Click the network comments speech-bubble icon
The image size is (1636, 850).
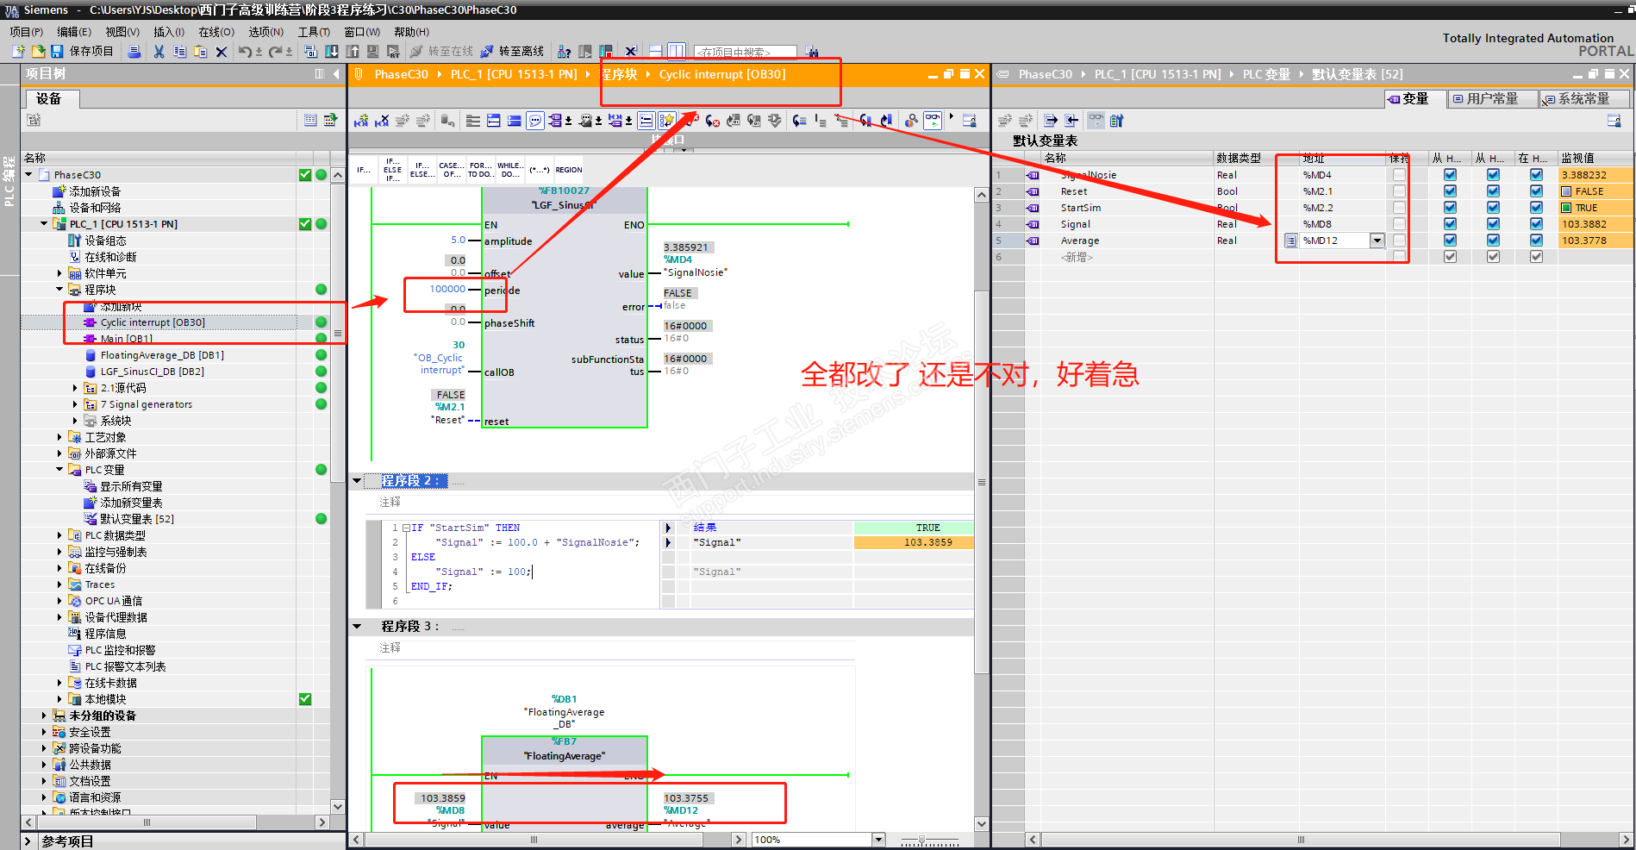tap(535, 121)
